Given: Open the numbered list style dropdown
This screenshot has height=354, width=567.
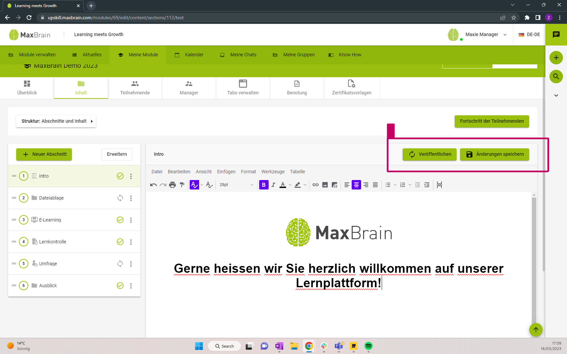Looking at the screenshot, I should [410, 185].
